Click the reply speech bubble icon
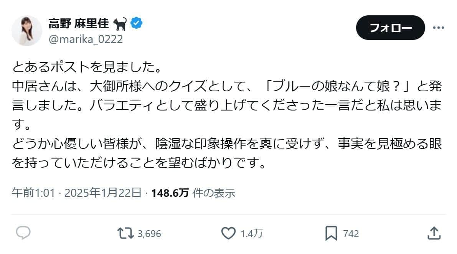 click(x=23, y=233)
